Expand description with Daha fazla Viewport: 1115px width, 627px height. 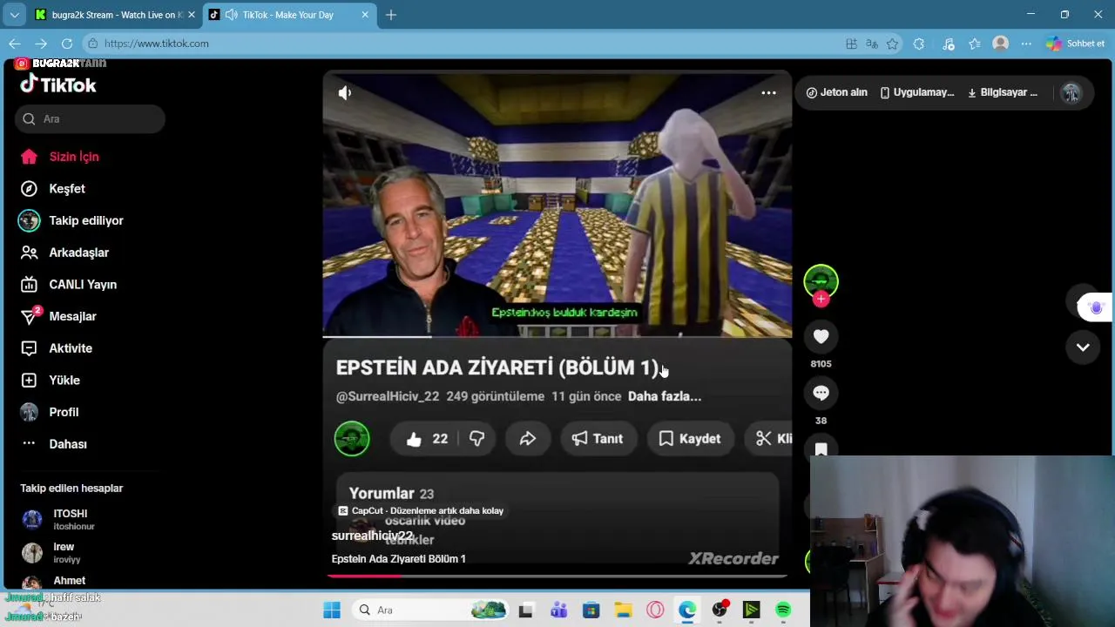tap(665, 396)
